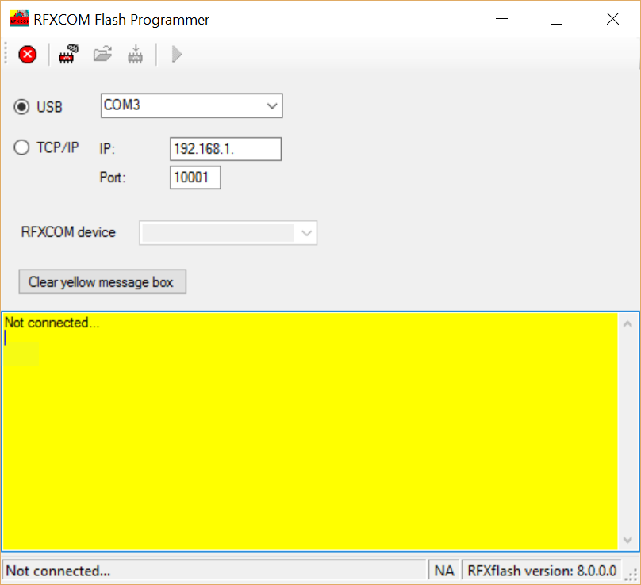Select the TCP/IP radio button
The height and width of the screenshot is (585, 641).
21,147
